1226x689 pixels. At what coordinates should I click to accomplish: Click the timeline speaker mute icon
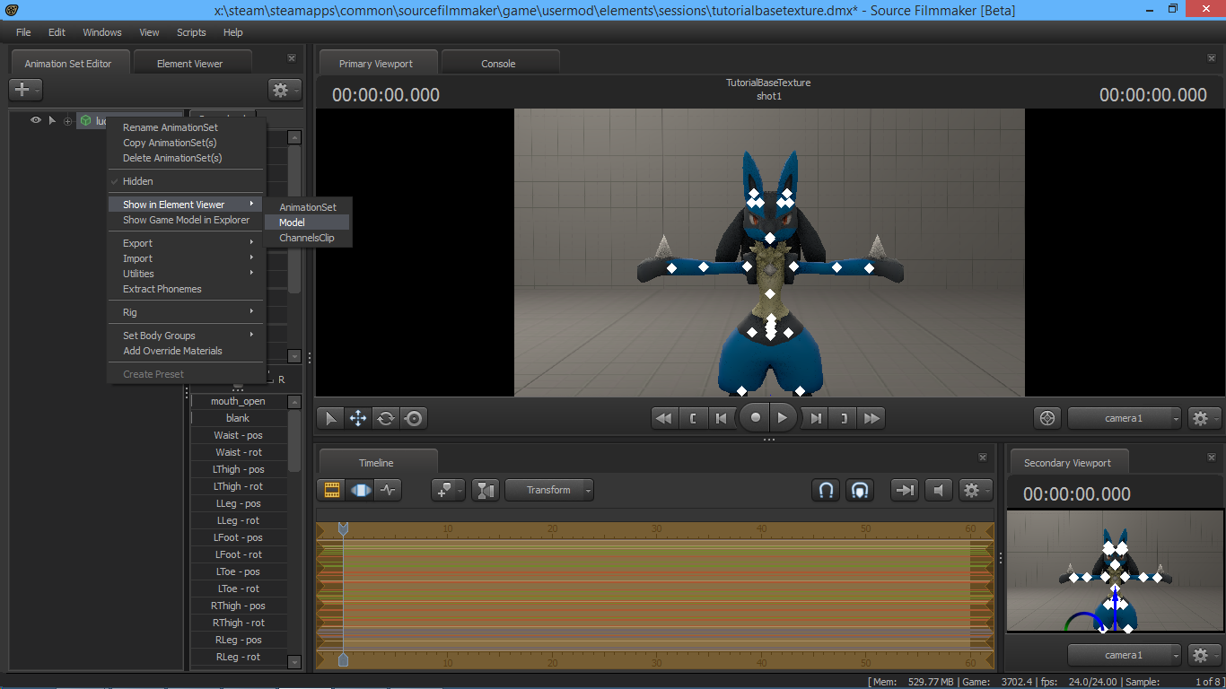938,490
